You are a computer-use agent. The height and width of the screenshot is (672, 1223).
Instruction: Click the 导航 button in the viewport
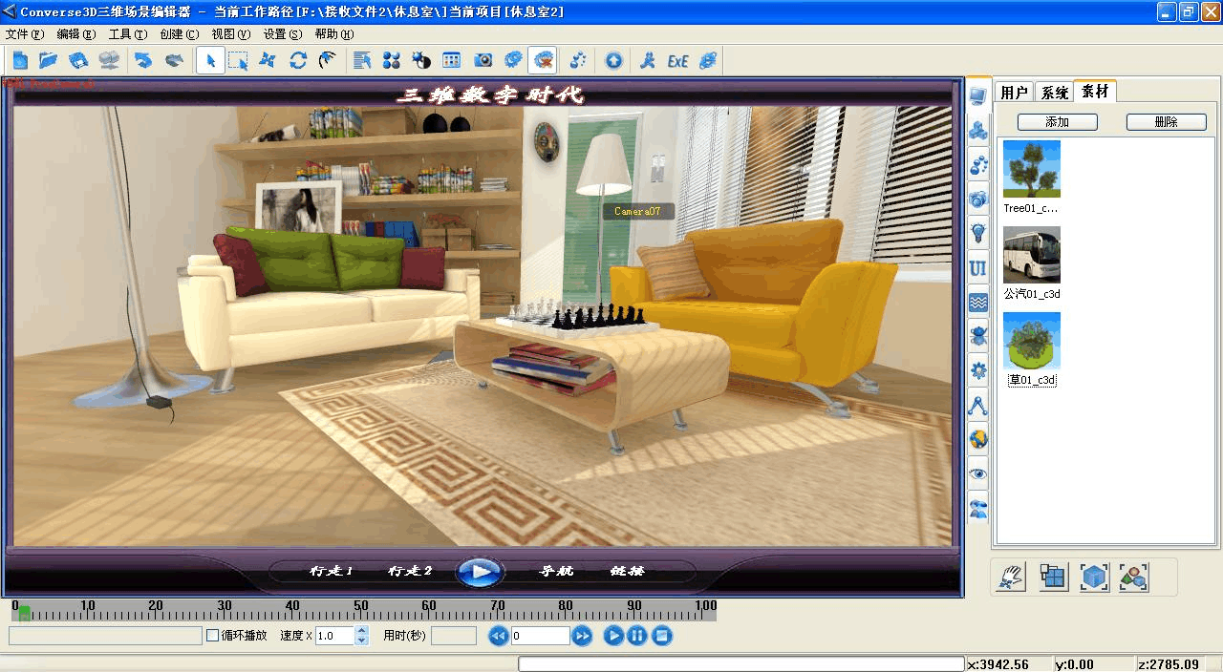pos(557,571)
